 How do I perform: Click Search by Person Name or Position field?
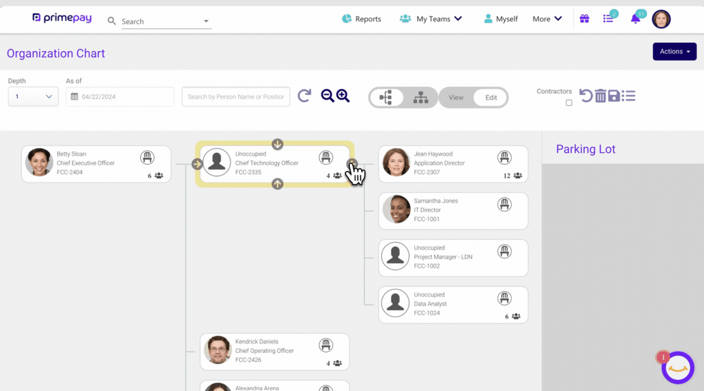[x=236, y=96]
